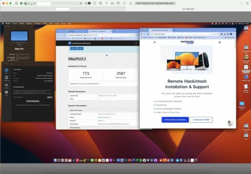The height and width of the screenshot is (174, 251).
Task: Select third sidebar icon in Geekbench app
Action: pyautogui.click(x=6, y=86)
